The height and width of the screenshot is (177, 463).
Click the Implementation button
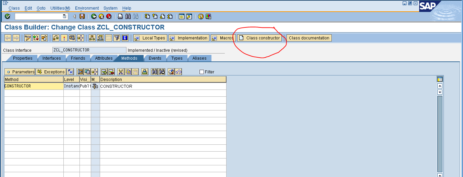[x=188, y=38]
